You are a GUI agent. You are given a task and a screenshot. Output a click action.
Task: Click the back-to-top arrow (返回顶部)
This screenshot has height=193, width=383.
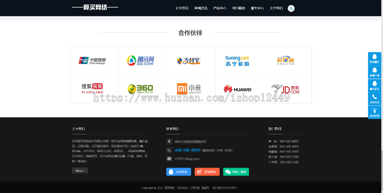click(374, 112)
